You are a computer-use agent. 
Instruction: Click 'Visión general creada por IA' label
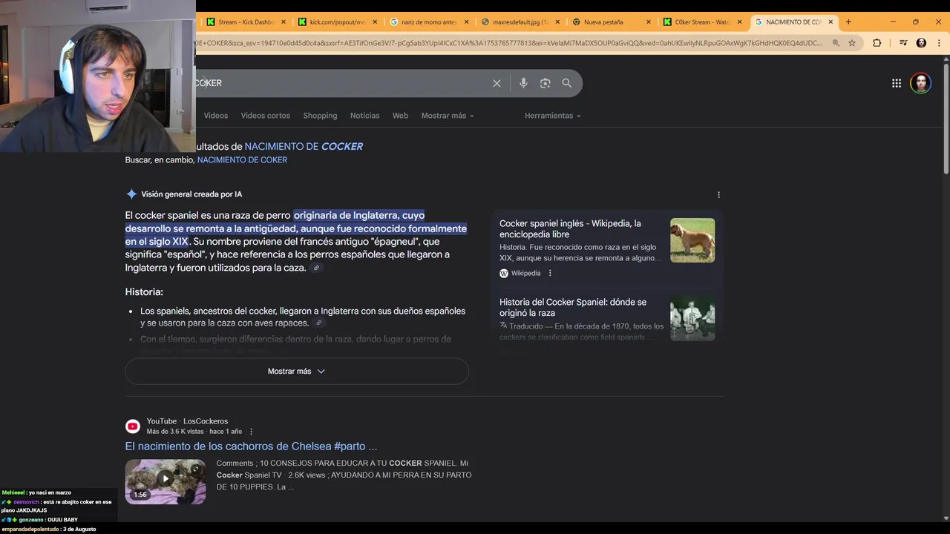tap(191, 194)
